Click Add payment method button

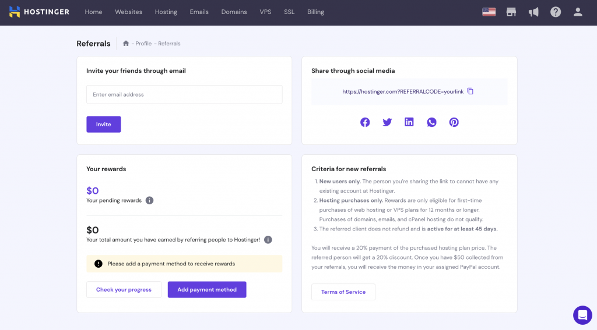click(x=207, y=290)
